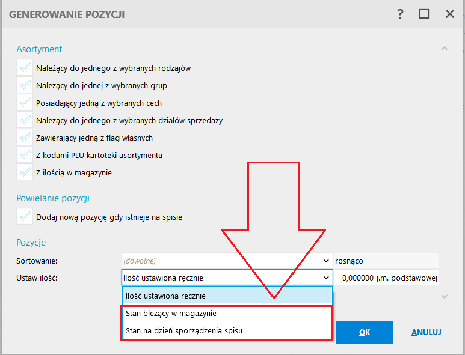This screenshot has height=355, width=465.
Task: Collapse the Asortyment section chevron
Action: 444,48
